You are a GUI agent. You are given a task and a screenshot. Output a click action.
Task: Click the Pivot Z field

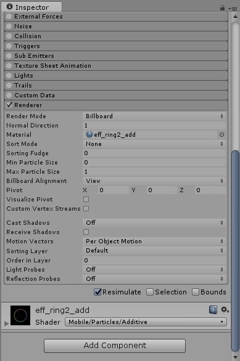210,190
